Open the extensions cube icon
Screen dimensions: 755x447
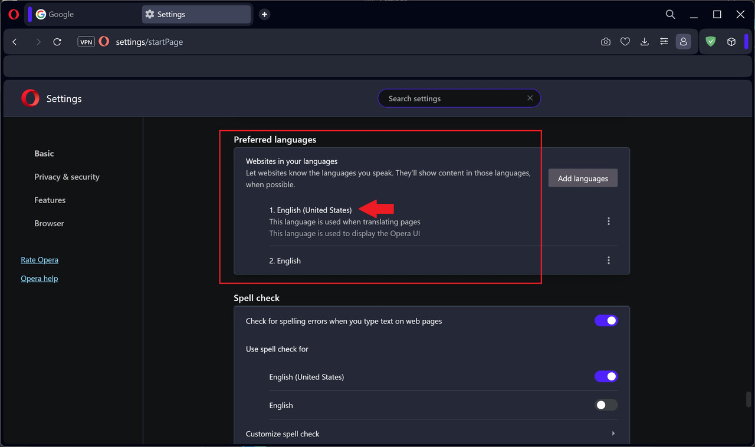731,42
